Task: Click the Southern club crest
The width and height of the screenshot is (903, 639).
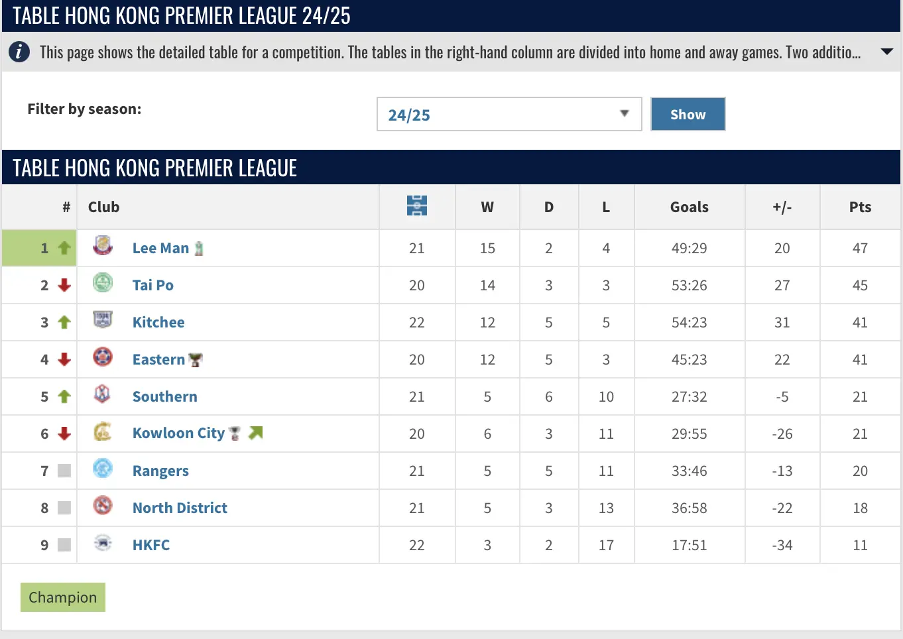Action: [103, 394]
